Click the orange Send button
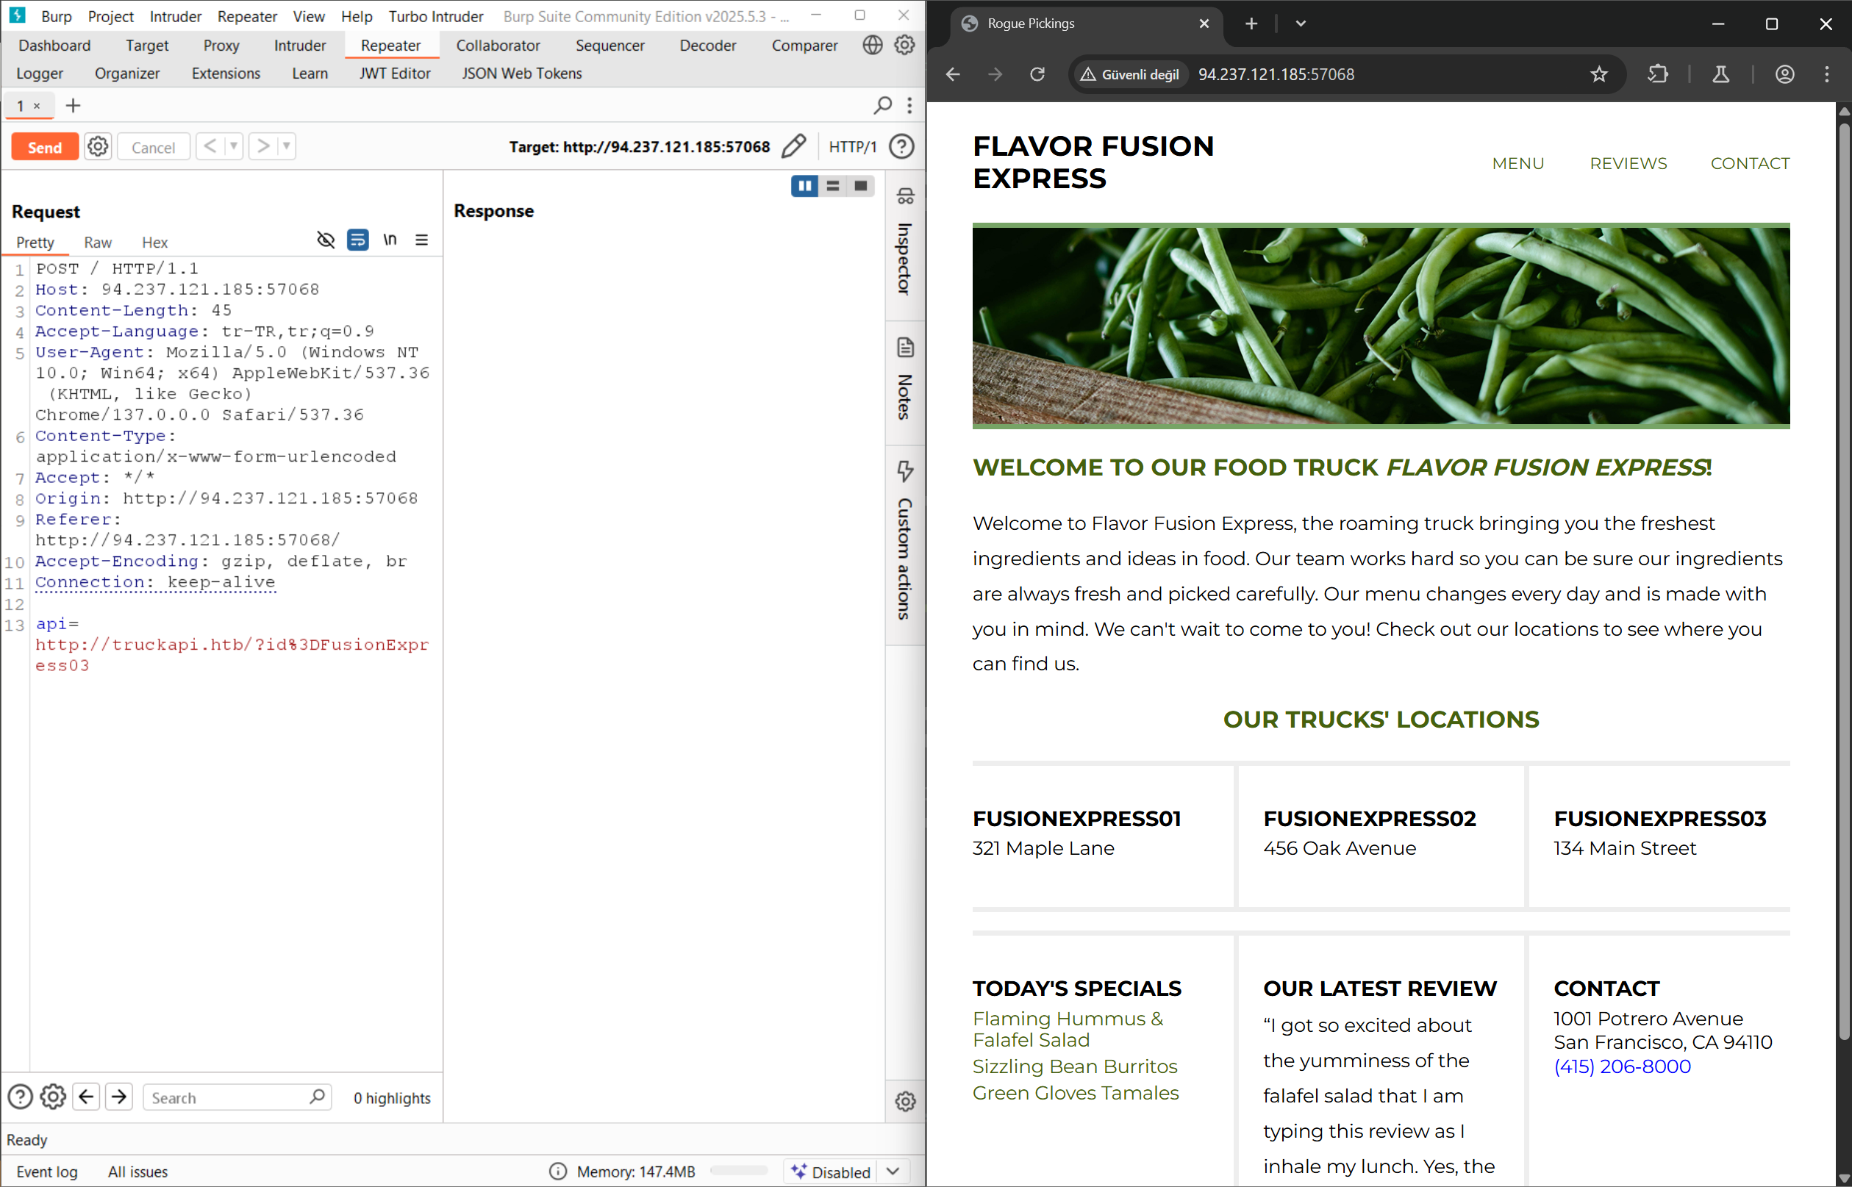1852x1187 pixels. 45,146
